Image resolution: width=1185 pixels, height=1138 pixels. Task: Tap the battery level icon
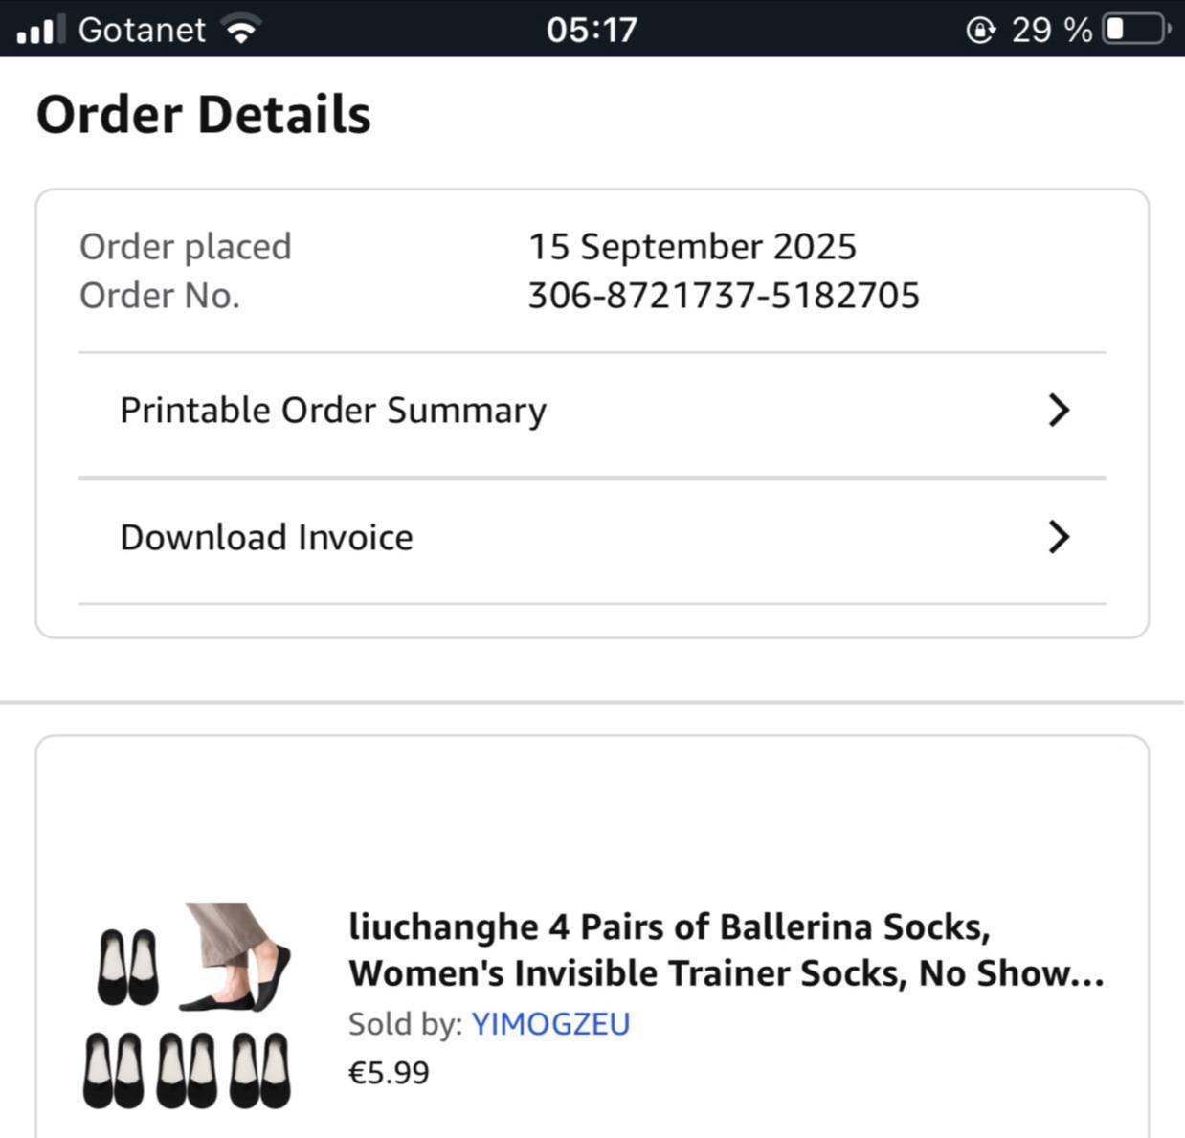pos(1135,30)
